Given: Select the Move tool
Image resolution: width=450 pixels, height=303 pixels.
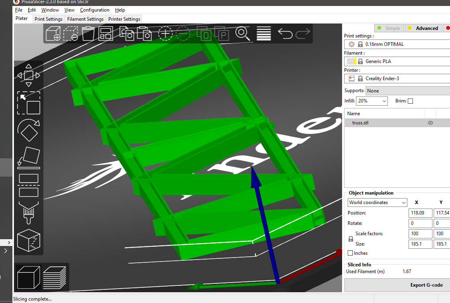Looking at the screenshot, I should (x=29, y=75).
